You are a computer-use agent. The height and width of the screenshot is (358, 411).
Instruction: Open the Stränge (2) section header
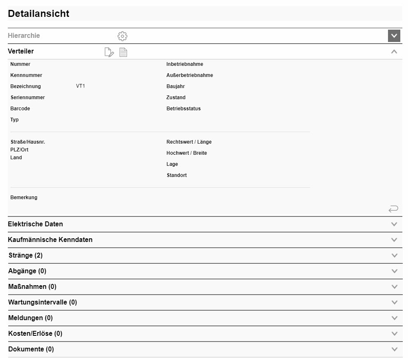(x=25, y=256)
